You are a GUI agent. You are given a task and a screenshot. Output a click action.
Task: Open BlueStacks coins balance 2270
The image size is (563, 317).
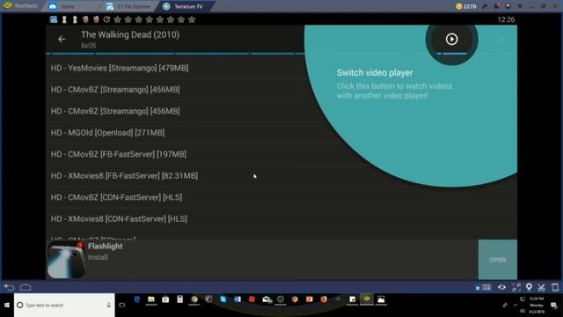point(465,6)
